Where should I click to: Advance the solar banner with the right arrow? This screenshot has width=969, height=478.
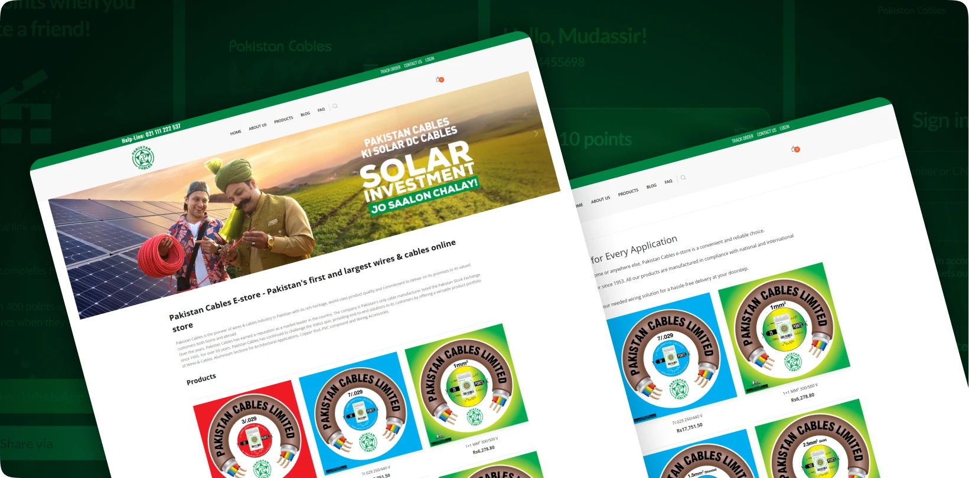(536, 134)
